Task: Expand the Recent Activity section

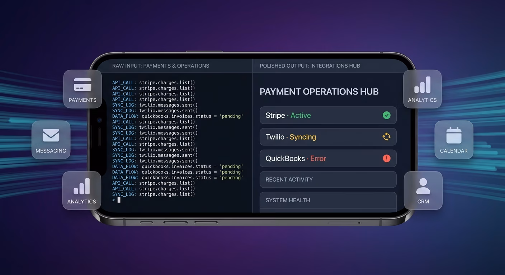Action: [328, 179]
